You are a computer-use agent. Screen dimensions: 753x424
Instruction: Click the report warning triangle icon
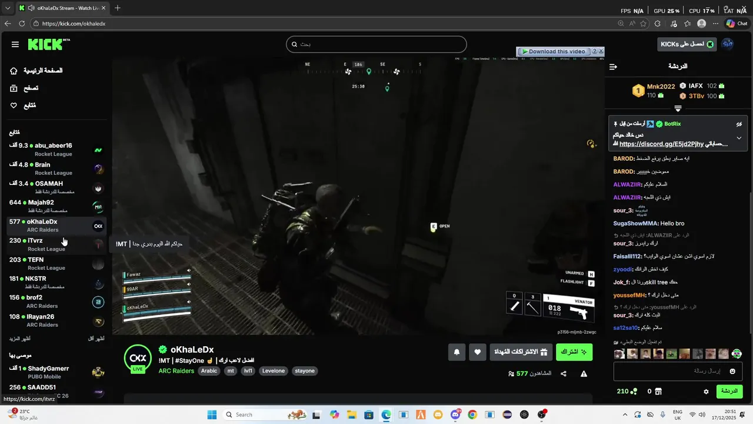[584, 373]
